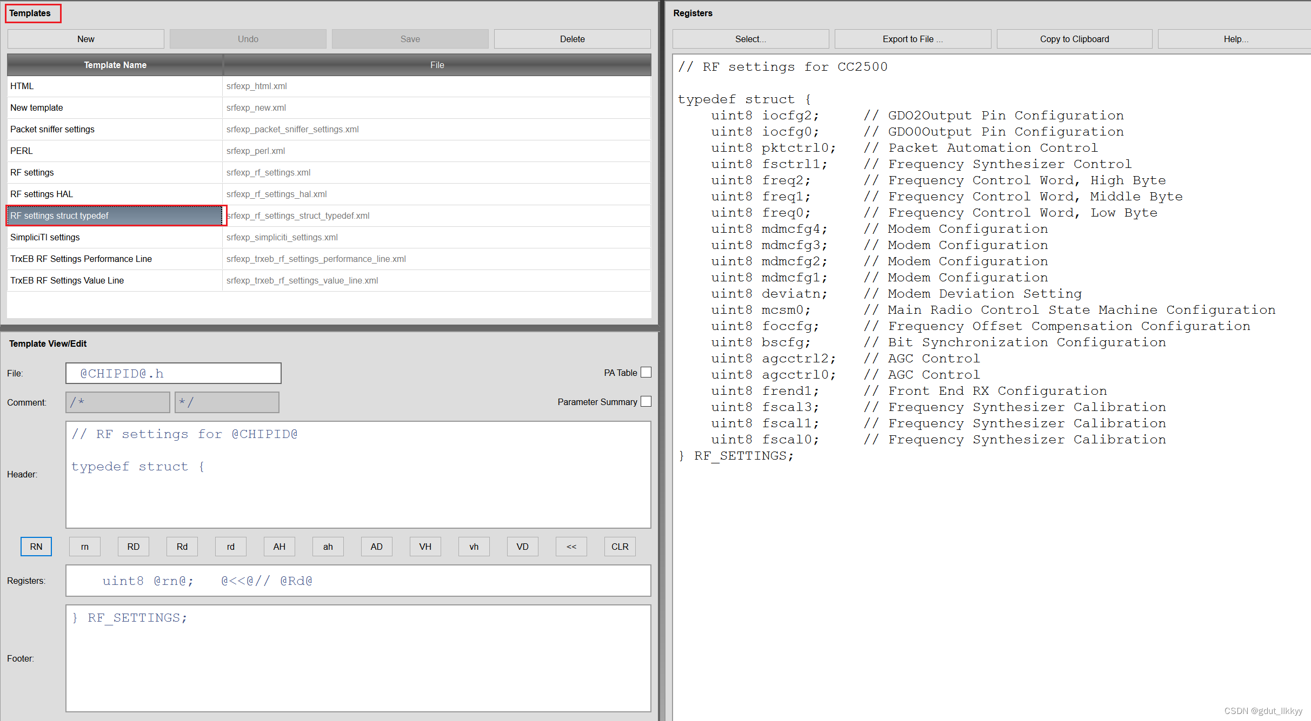
Task: Click the iocfg2 line in Registers output
Action: (917, 116)
